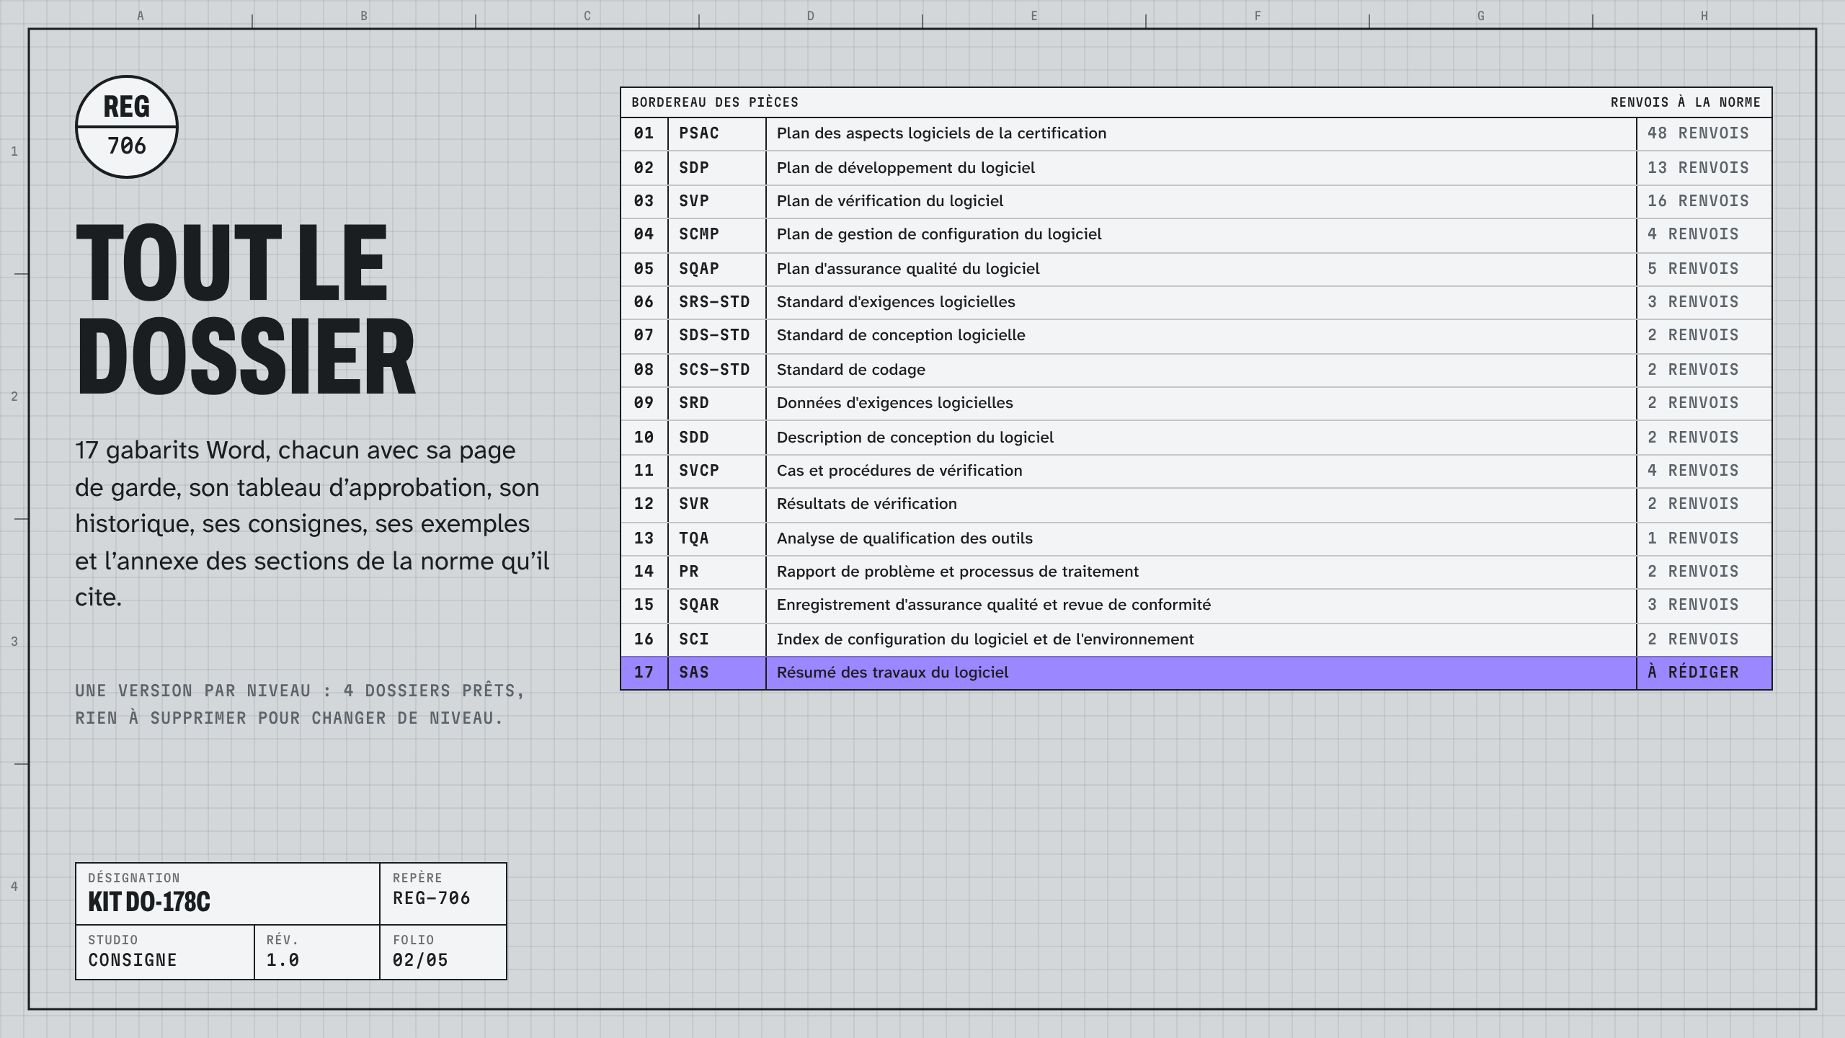Click 'Données d'exigences logicielles' row text
The width and height of the screenshot is (1845, 1038).
[x=894, y=403]
